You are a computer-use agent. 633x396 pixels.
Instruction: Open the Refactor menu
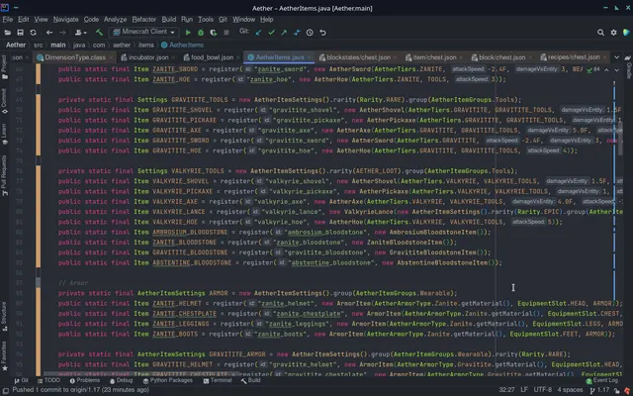[143, 20]
